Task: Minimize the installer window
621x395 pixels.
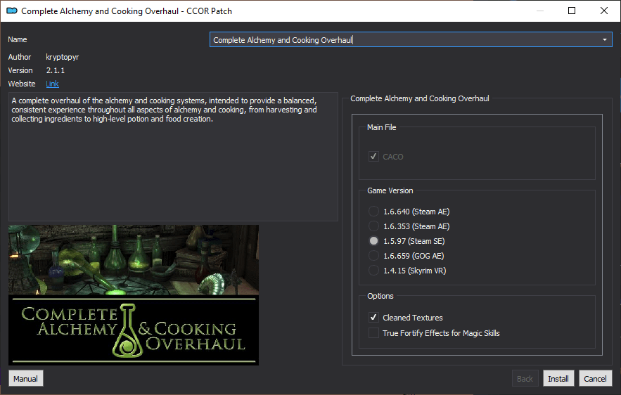Action: point(540,11)
